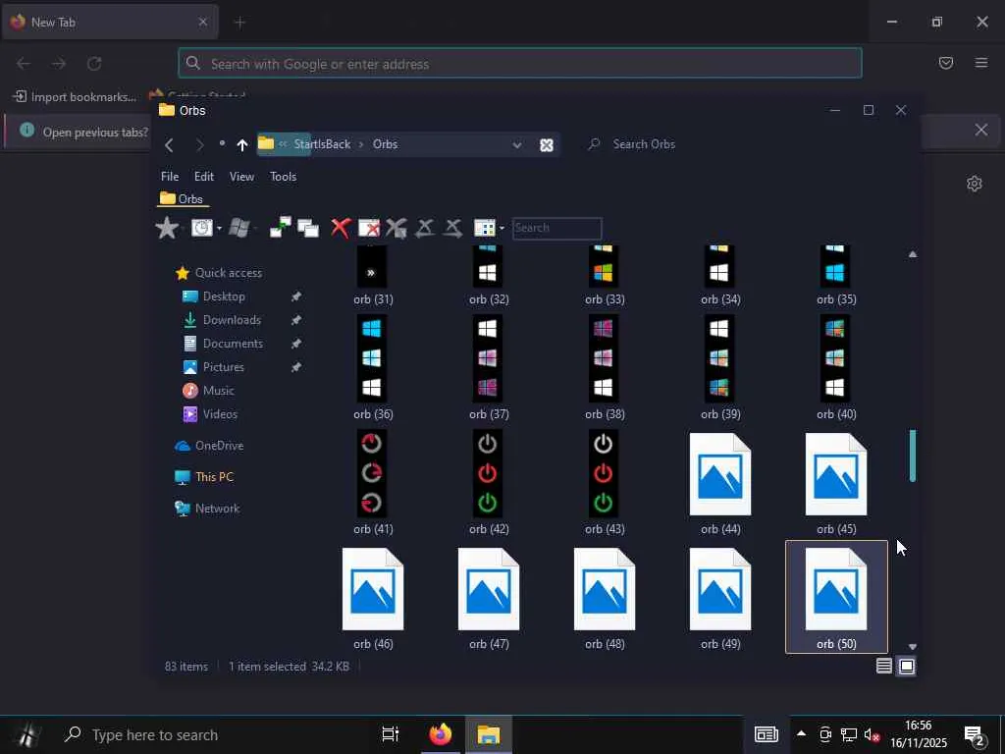Open Firefox settings gear on New Tab page
Image resolution: width=1005 pixels, height=754 pixels.
pos(975,184)
